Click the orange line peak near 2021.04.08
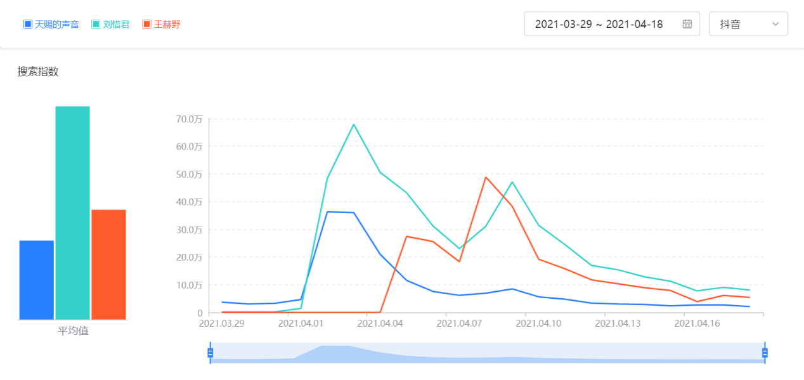Image resolution: width=804 pixels, height=380 pixels. tap(486, 177)
